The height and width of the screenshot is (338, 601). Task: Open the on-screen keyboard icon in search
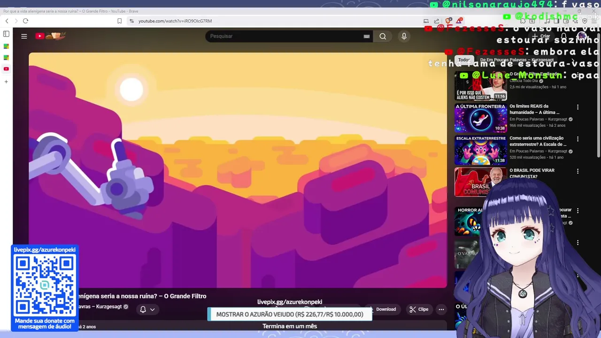tap(367, 36)
